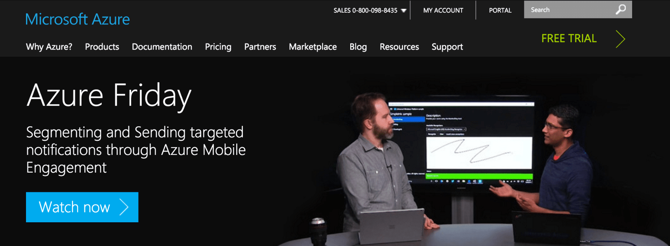Click the search magnifier icon
Image resolution: width=670 pixels, height=246 pixels.
[x=621, y=9]
